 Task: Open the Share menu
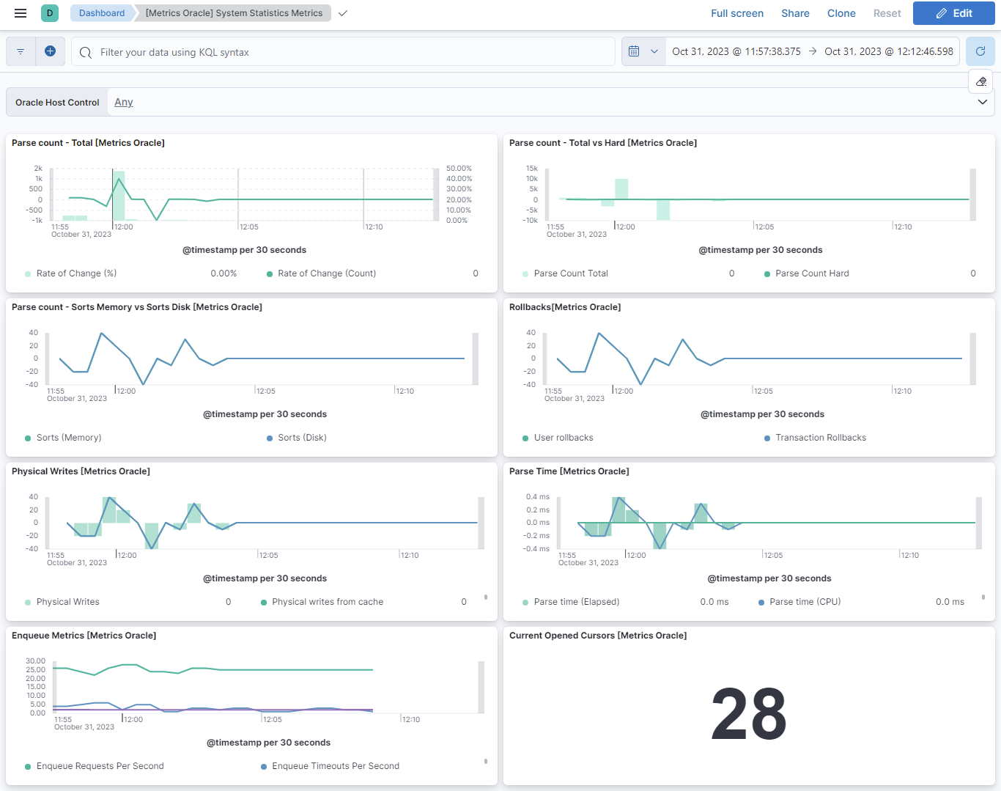(795, 13)
